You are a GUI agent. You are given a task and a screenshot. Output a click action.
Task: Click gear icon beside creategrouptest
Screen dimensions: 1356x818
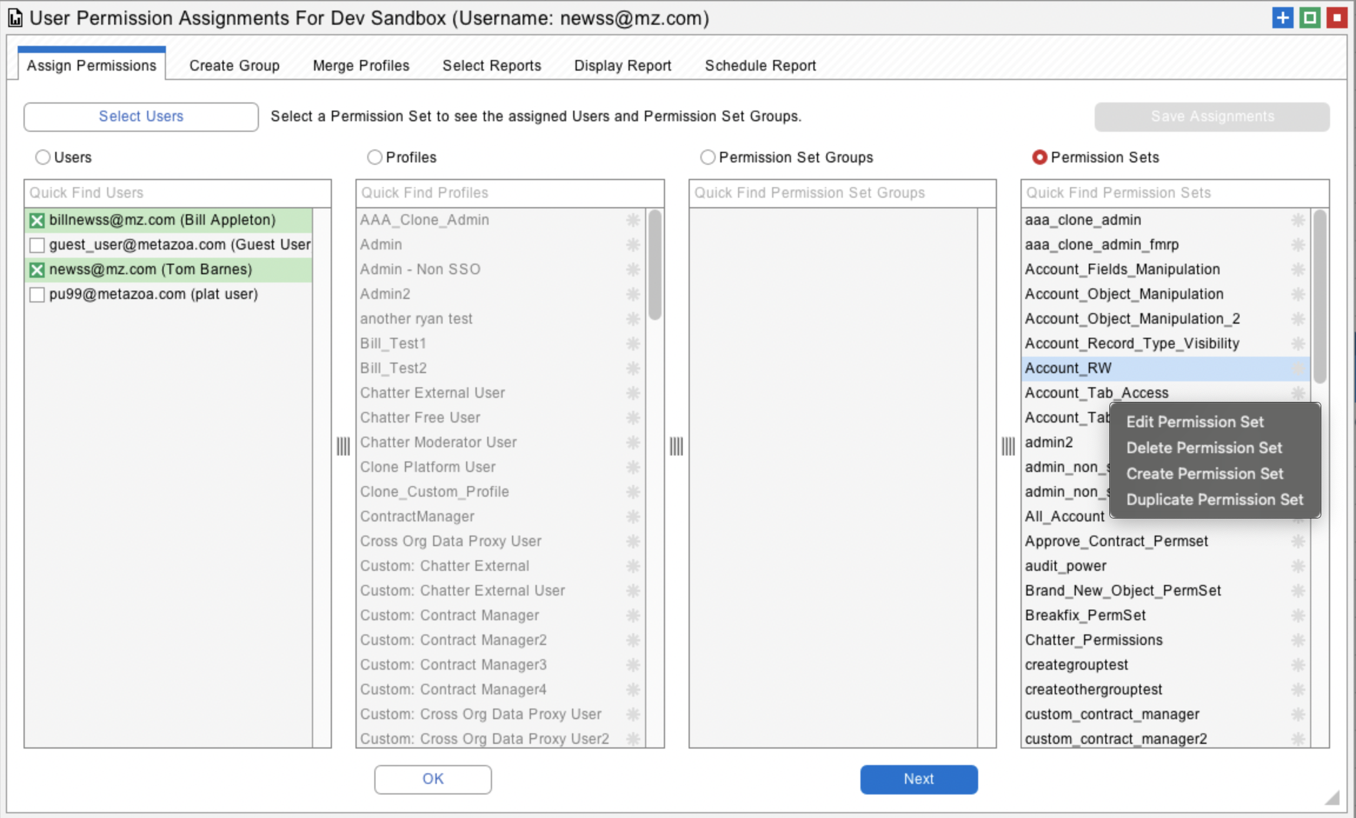click(x=1298, y=665)
